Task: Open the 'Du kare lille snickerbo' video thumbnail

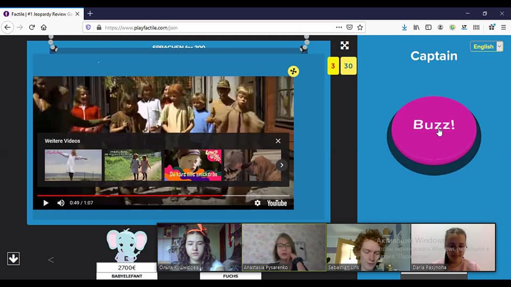Action: [193, 165]
